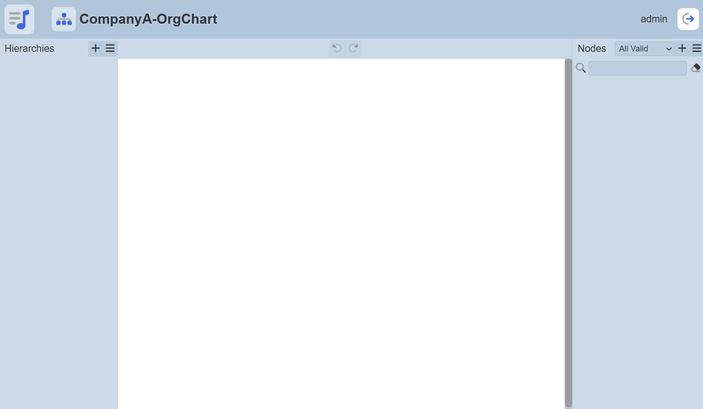The width and height of the screenshot is (703, 409).
Task: Open the Nodes hamburger menu
Action: (x=697, y=48)
